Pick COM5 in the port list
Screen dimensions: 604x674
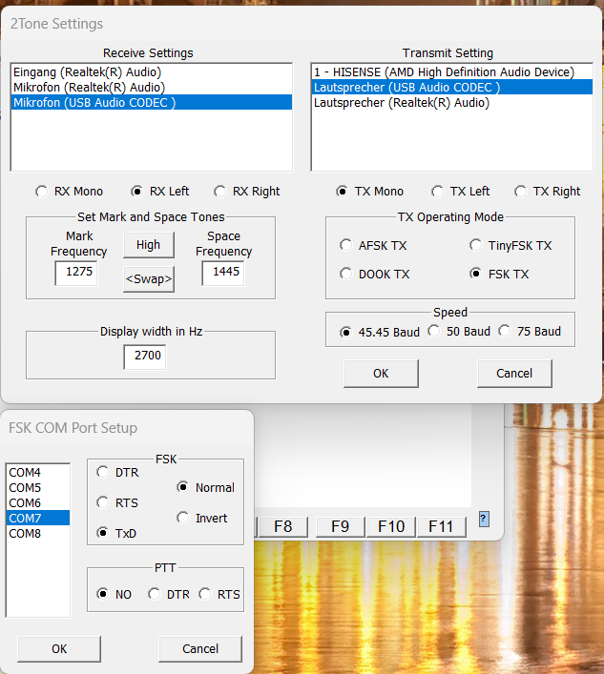[25, 487]
